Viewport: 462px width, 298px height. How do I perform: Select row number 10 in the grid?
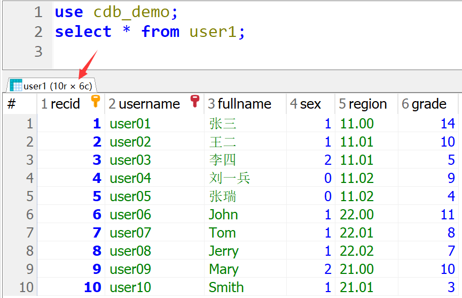(26, 287)
